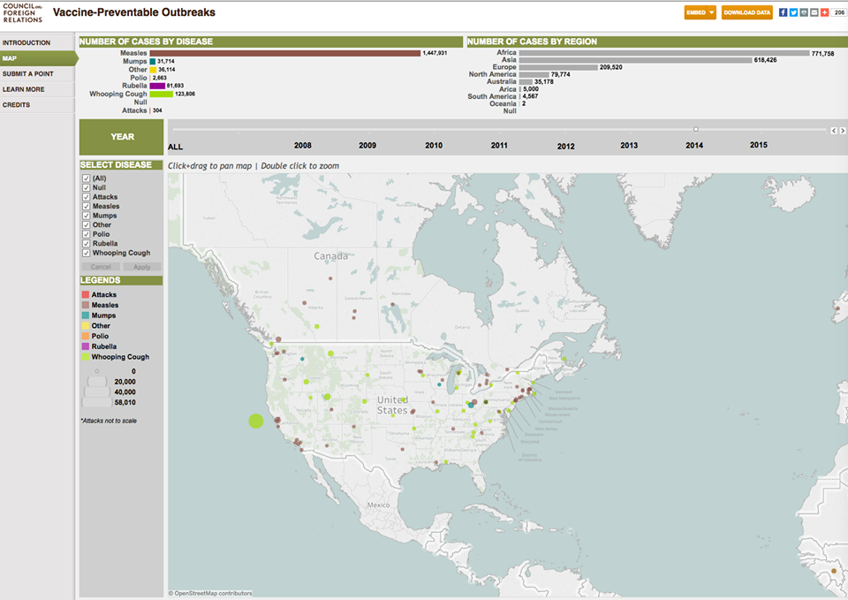Click the Twitter share icon

coord(793,12)
